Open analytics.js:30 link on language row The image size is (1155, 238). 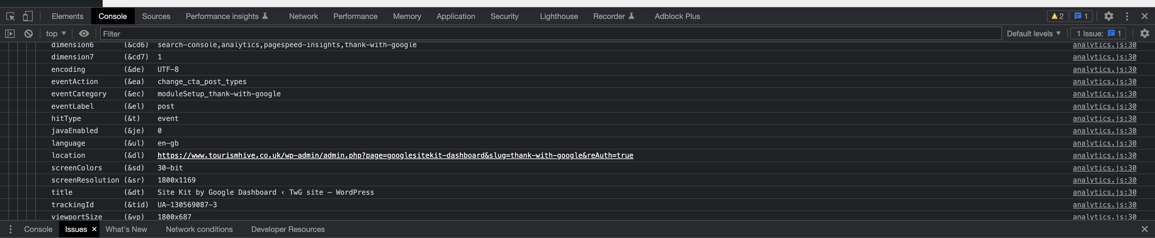(x=1104, y=143)
